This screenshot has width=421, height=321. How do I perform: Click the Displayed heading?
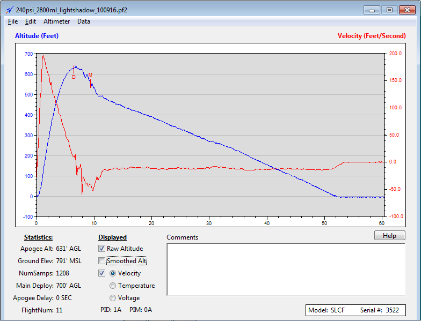point(113,237)
